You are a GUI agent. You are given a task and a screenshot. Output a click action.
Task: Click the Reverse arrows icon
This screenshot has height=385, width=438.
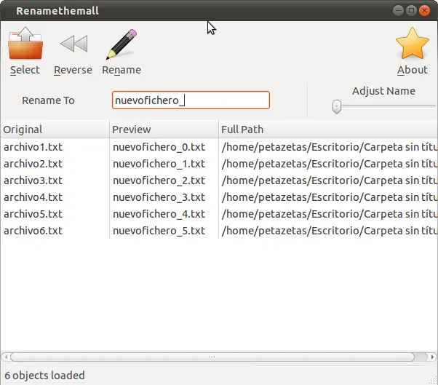pos(73,44)
